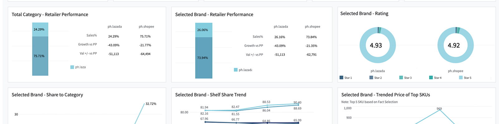Open the Selected Brand - Rating panel title
Screen dimensions: 499x124
click(x=364, y=14)
